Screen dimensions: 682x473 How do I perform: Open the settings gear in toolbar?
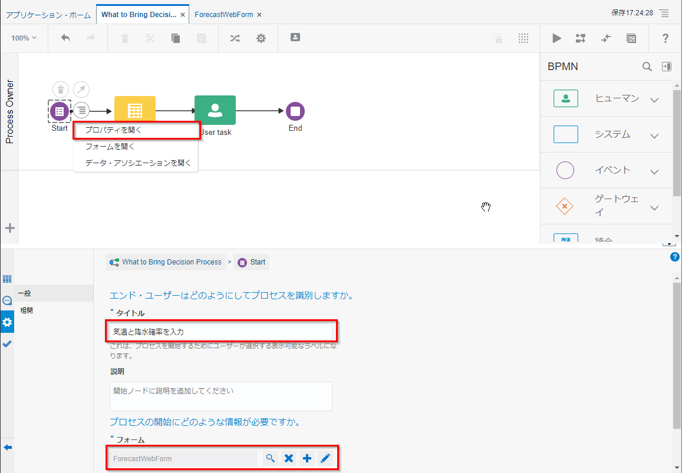click(261, 38)
